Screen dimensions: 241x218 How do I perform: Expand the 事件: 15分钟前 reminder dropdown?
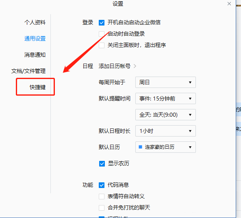click(165, 98)
